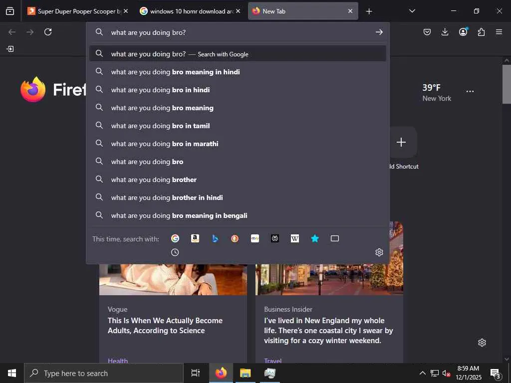Screen dimensions: 511x383
Task: Open the 39°F New York weather
Action: point(437,92)
